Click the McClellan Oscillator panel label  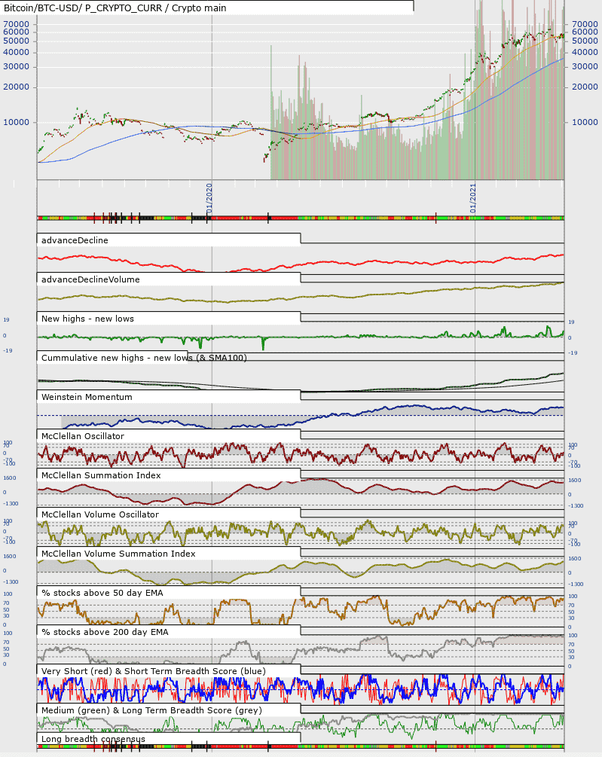[83, 436]
